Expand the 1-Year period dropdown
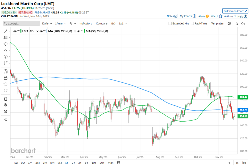Screen dimensions: 250x167 60,23
